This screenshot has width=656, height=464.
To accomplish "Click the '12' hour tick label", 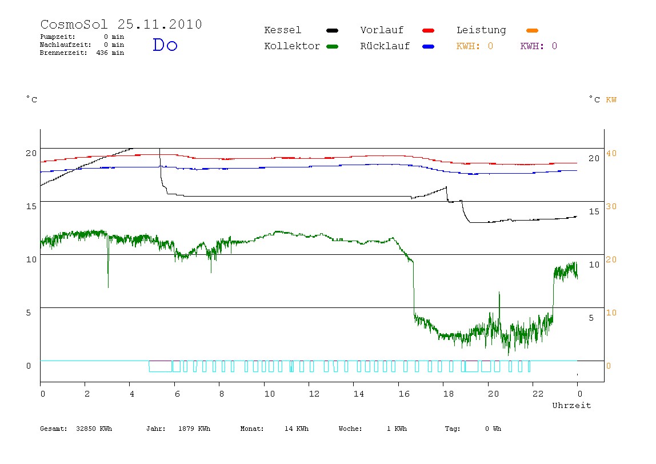I will point(314,394).
